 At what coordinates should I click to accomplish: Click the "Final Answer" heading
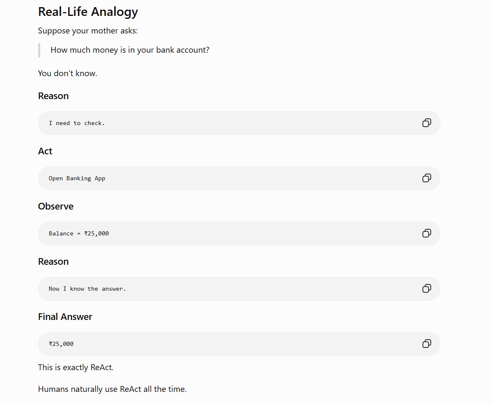(x=65, y=317)
